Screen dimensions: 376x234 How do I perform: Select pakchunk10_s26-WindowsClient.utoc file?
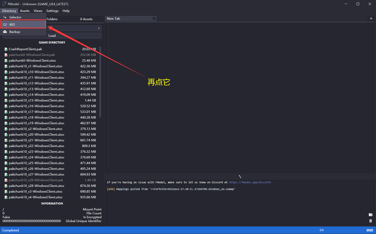tap(50, 169)
